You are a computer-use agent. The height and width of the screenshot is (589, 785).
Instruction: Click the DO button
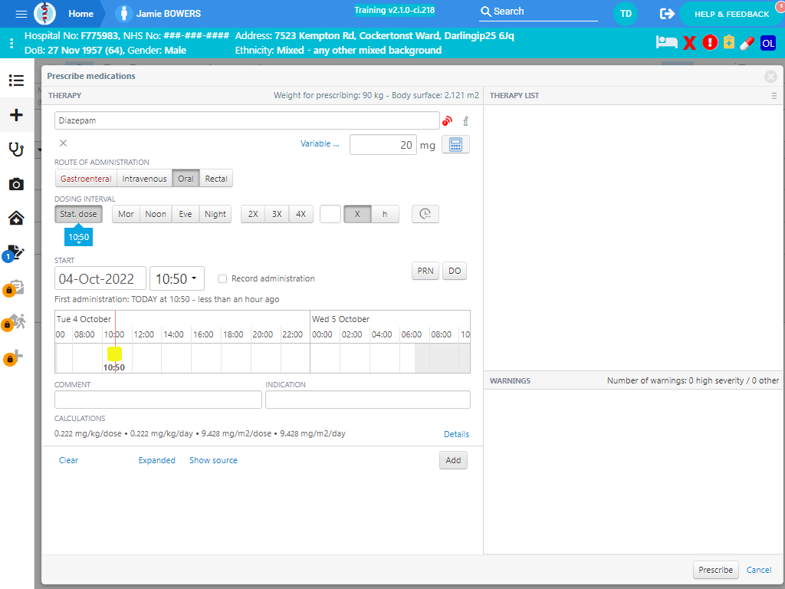click(x=455, y=271)
